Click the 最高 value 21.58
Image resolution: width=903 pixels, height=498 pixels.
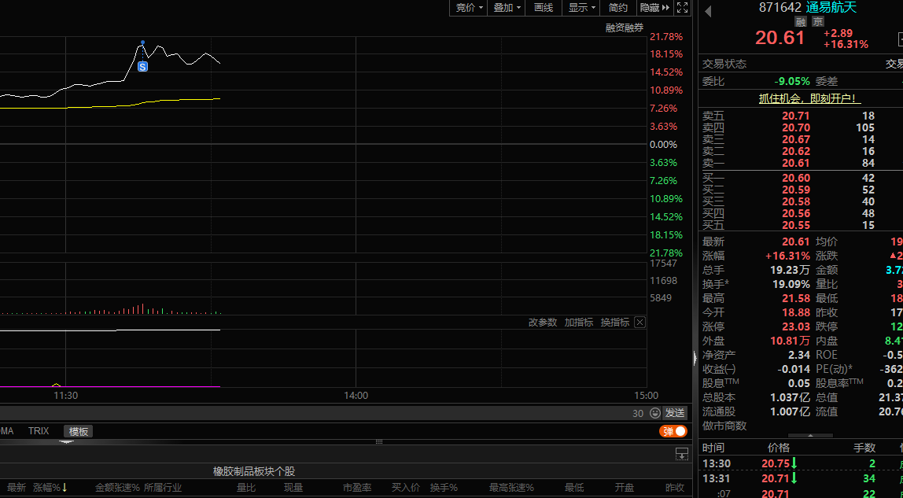point(796,298)
